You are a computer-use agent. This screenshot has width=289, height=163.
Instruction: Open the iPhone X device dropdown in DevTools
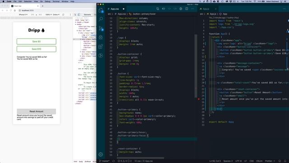click(23, 14)
